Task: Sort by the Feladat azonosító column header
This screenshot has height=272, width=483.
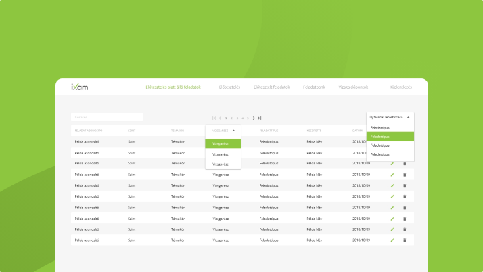Action: (x=89, y=130)
